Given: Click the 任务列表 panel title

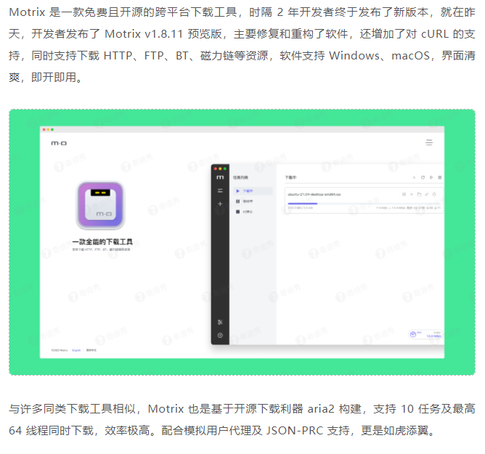Looking at the screenshot, I should coord(240,178).
